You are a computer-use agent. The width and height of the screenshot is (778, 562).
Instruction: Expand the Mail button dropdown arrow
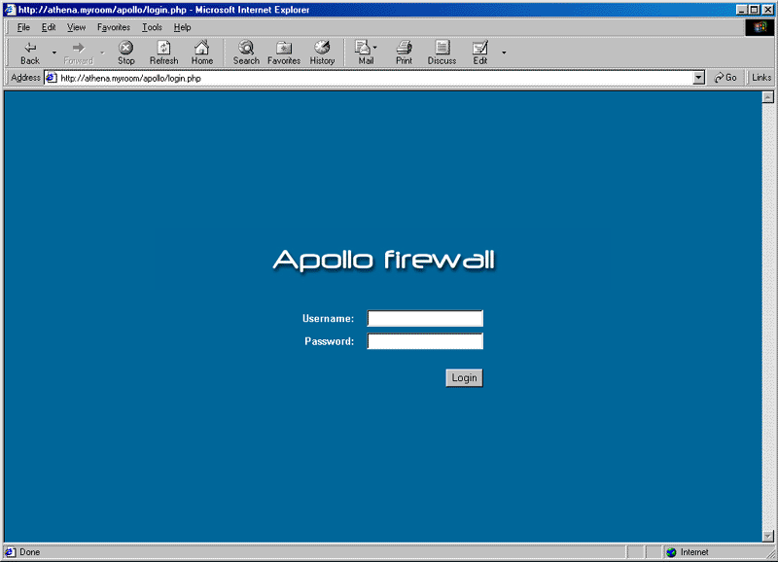[375, 47]
